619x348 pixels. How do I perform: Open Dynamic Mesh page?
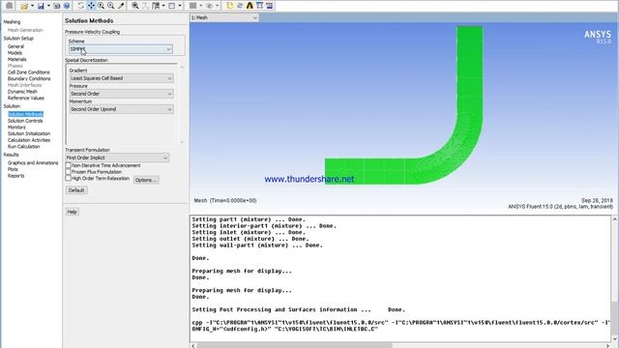point(22,91)
